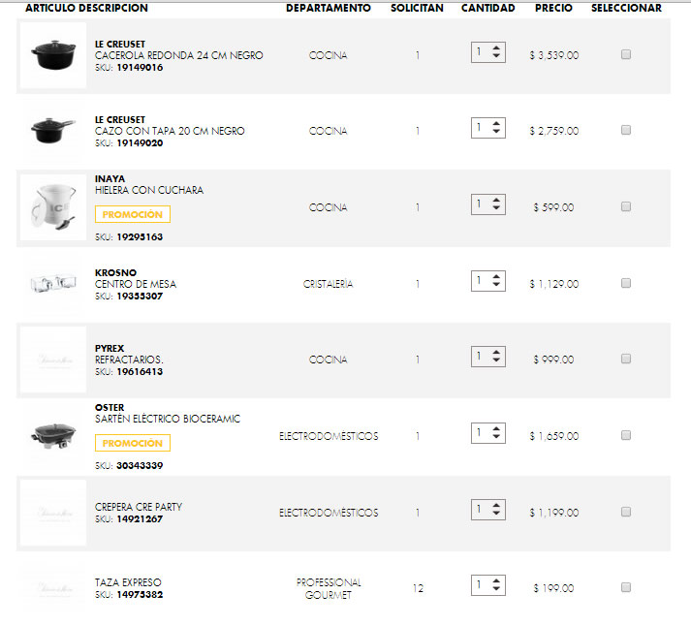Increase quantity for Cacerola Redonda 24 cm
691x626 pixels.
(497, 47)
